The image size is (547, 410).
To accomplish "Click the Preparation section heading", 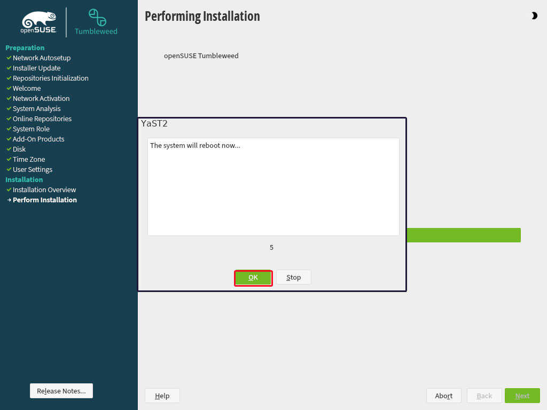I will (x=25, y=48).
